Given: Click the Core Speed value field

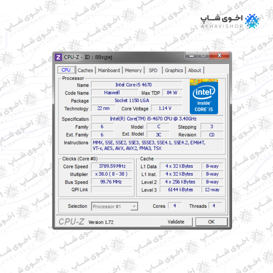Looking at the screenshot, I should coord(112,166).
